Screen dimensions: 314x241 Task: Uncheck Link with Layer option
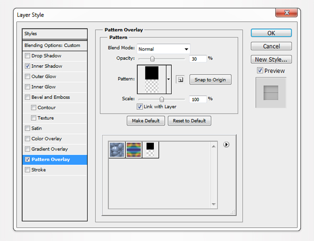140,107
